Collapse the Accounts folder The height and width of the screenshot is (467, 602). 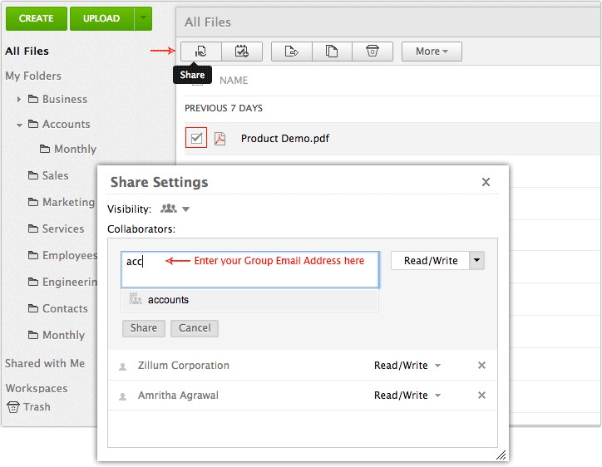pyautogui.click(x=19, y=125)
